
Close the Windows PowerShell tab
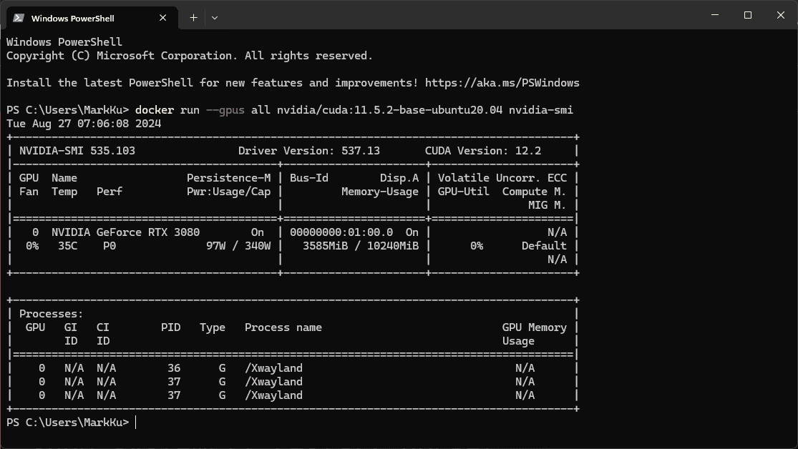pos(165,18)
